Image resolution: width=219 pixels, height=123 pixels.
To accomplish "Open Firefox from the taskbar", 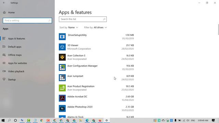I will tap(100, 120).
